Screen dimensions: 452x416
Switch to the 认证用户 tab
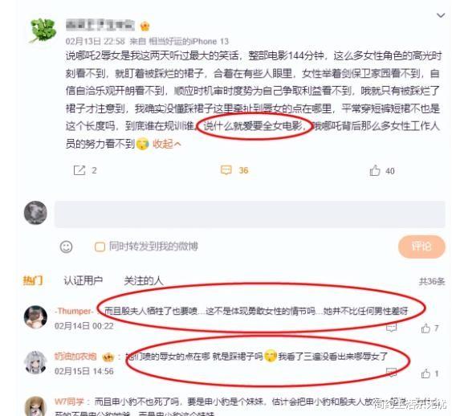click(83, 280)
